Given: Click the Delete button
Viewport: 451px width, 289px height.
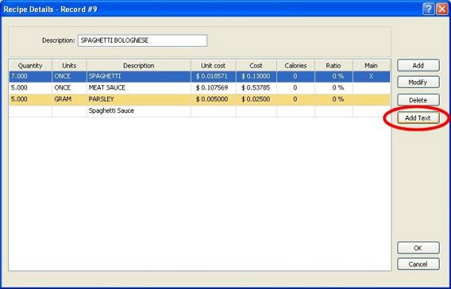Looking at the screenshot, I should (418, 100).
